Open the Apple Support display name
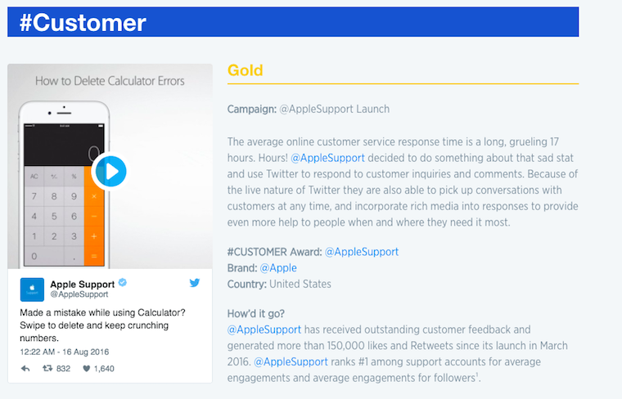Image resolution: width=622 pixels, height=399 pixels. 83,284
